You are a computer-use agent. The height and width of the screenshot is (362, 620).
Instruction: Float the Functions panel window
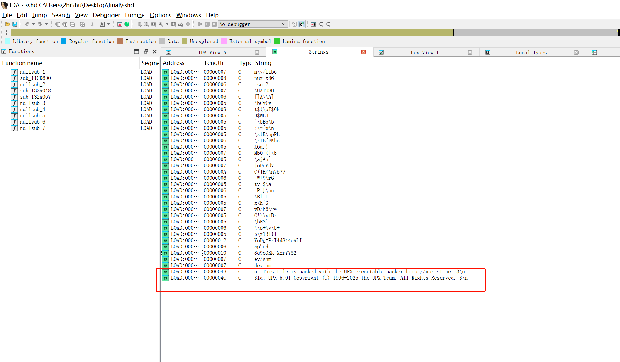(145, 51)
